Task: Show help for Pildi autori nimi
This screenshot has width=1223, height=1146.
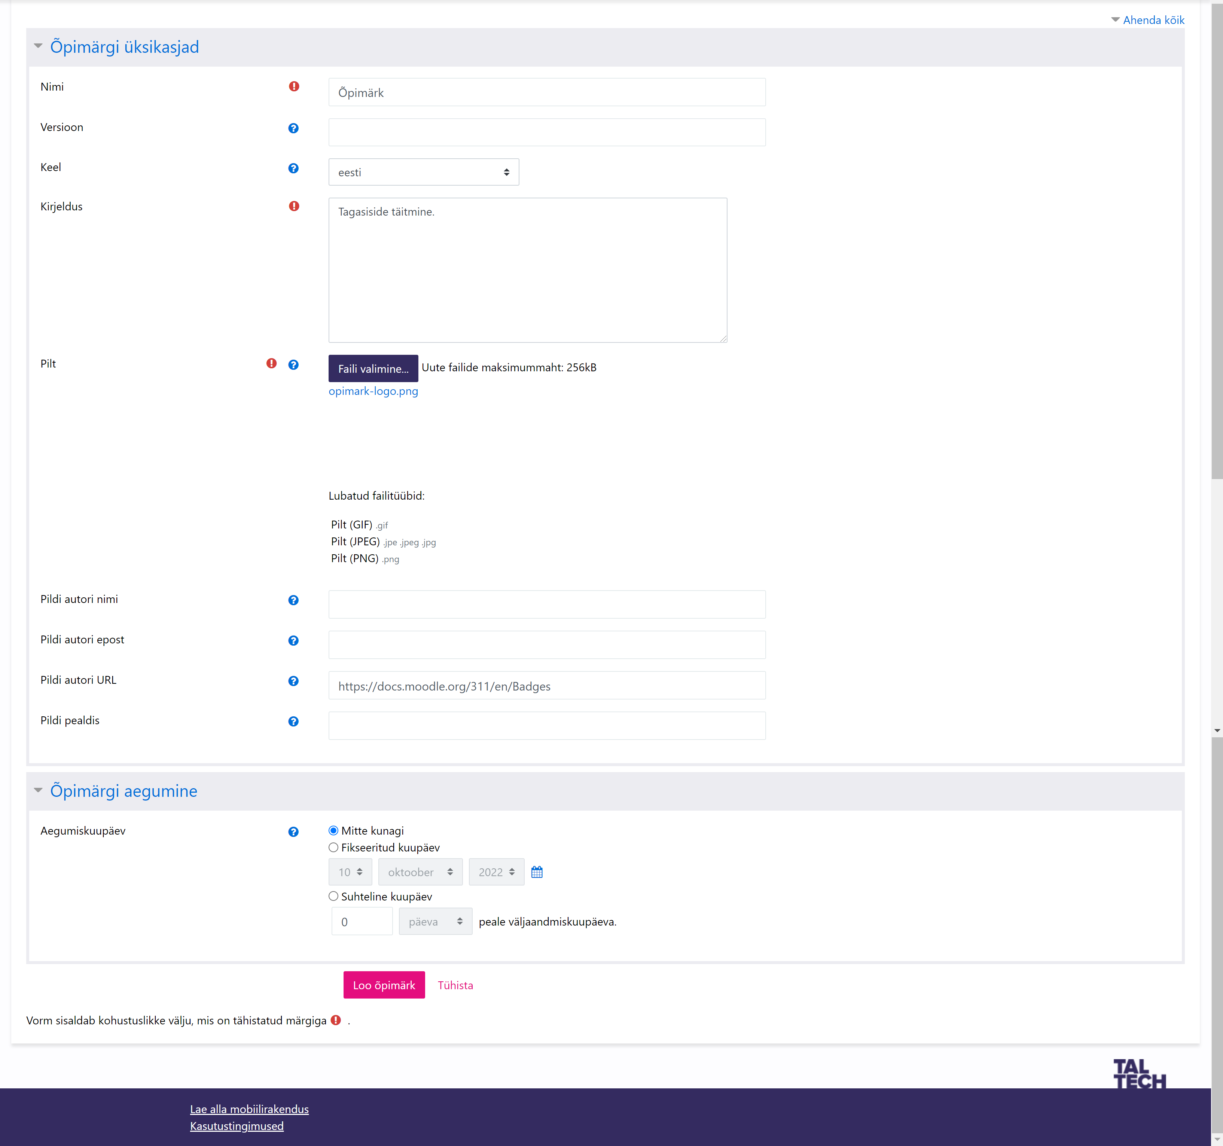Action: [293, 600]
